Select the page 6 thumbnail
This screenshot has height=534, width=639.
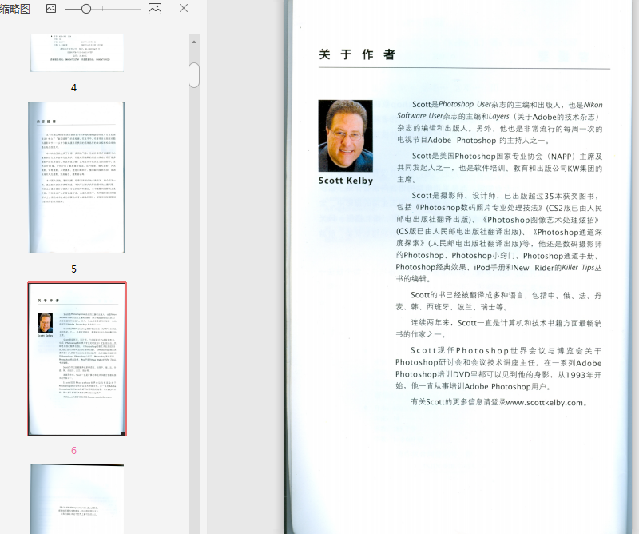[x=77, y=359]
